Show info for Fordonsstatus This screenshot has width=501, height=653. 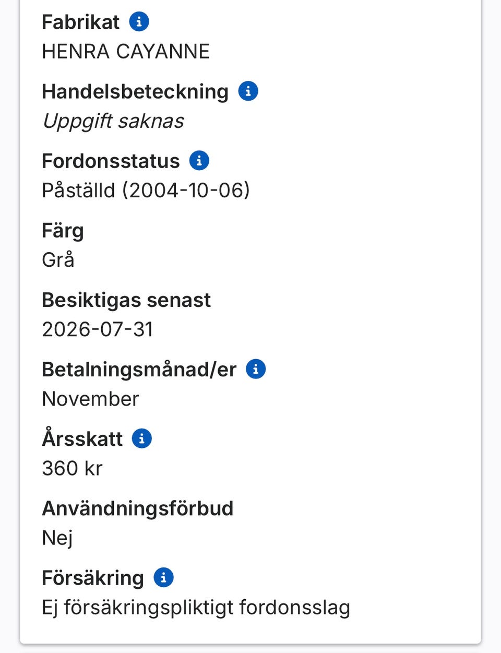[x=199, y=161]
